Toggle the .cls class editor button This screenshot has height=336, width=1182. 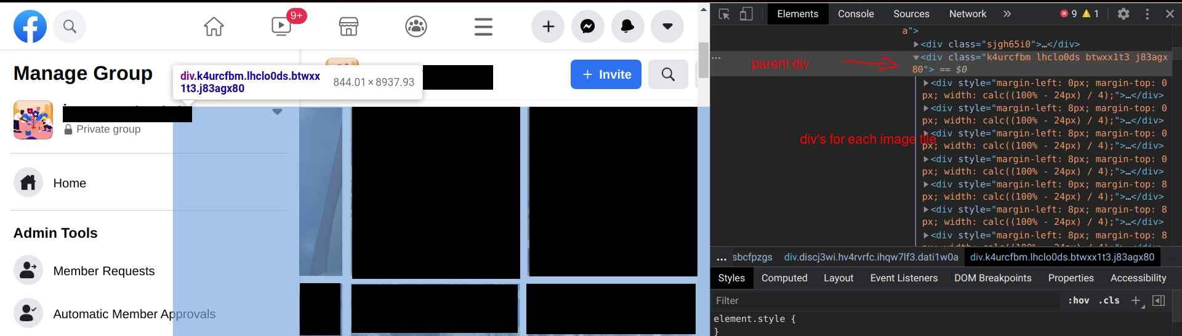click(1109, 300)
